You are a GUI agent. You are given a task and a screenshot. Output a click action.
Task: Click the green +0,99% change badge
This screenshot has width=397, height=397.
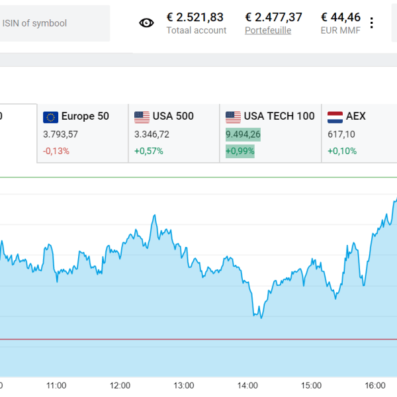pyautogui.click(x=240, y=151)
